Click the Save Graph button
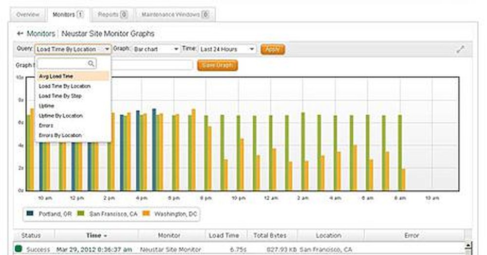The height and width of the screenshot is (255, 487). tap(217, 65)
